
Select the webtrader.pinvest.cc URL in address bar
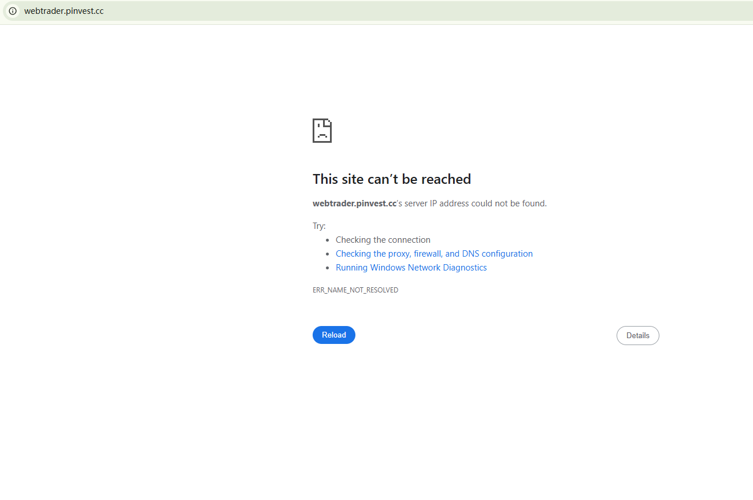click(64, 11)
